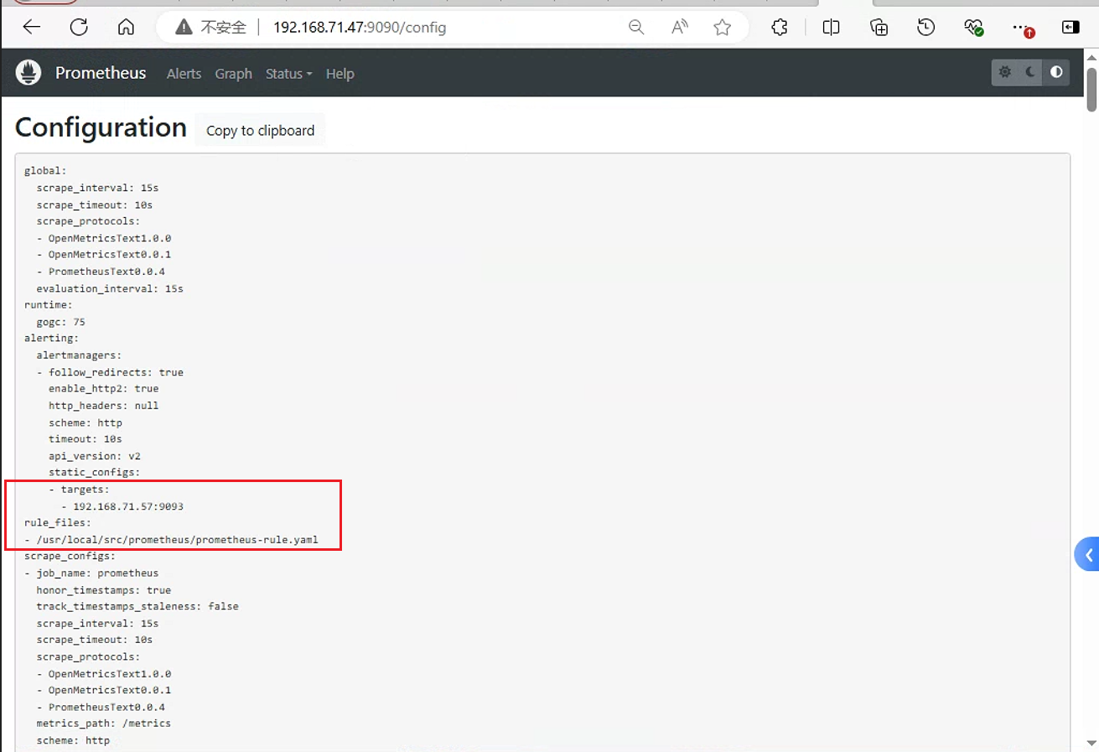Click the 'honor_timestamps: true' line

[x=104, y=590]
